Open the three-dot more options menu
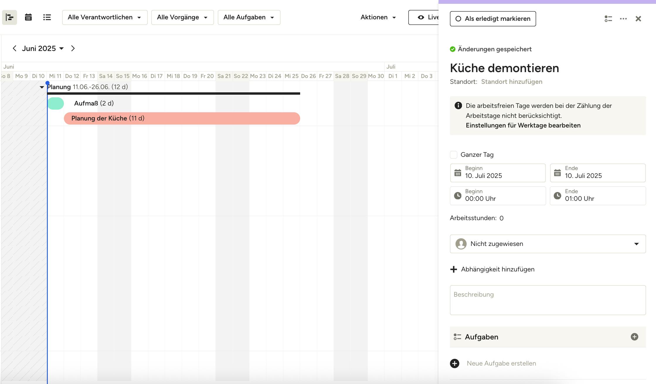 click(x=623, y=19)
